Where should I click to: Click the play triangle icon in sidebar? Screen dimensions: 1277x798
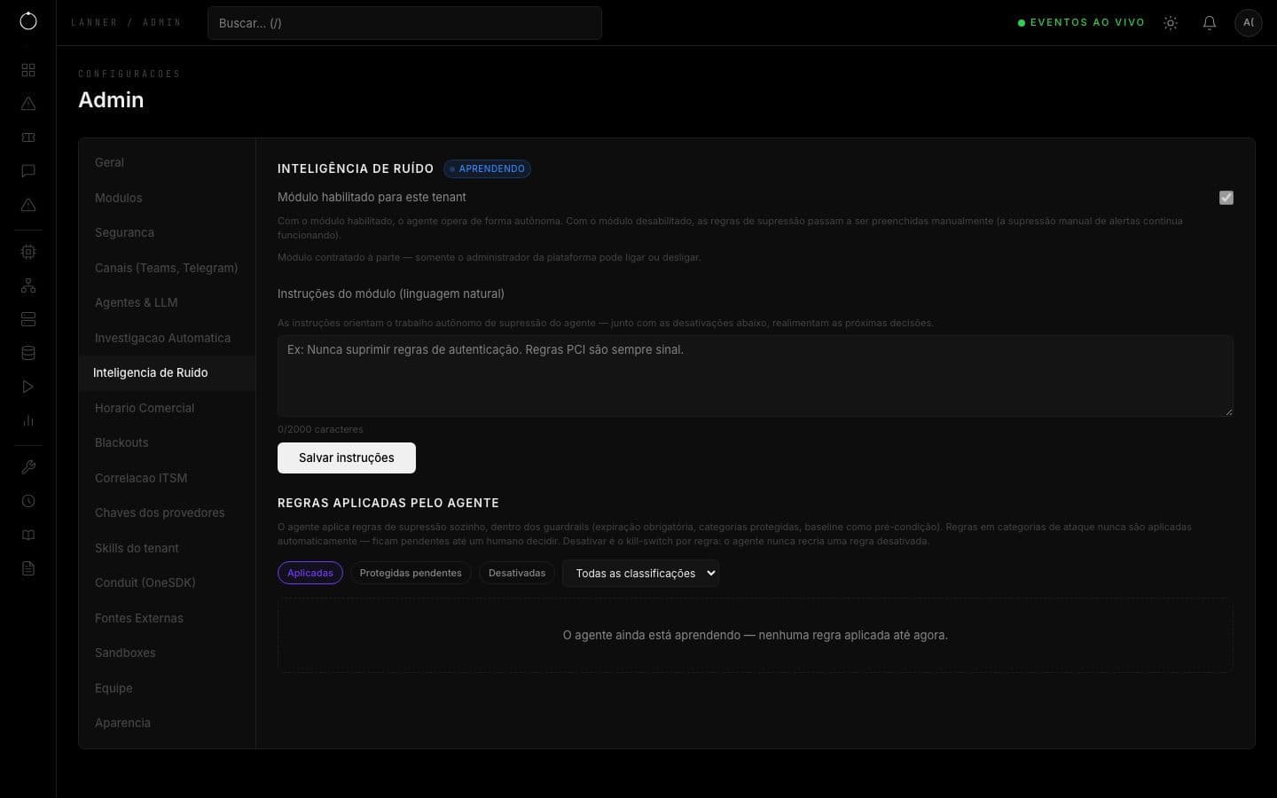click(28, 387)
